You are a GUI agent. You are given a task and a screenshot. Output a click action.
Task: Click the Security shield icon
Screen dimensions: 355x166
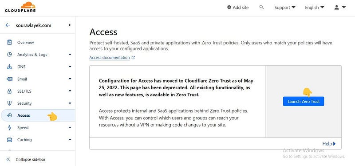(9, 103)
